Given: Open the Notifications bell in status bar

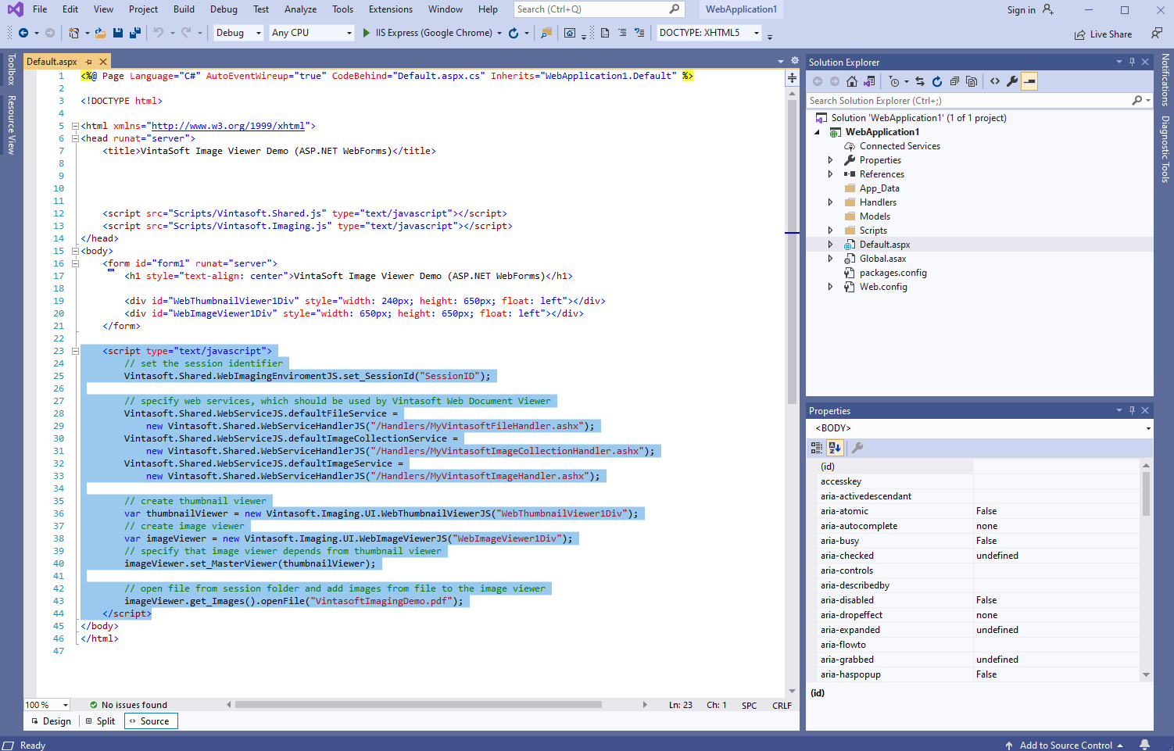Looking at the screenshot, I should tap(1144, 745).
